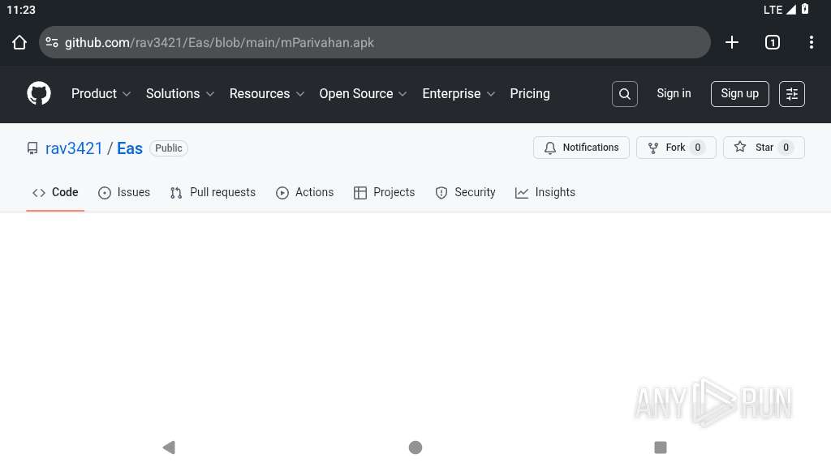Open the rav3421 user profile
Screen dimensions: 831x467
74,148
